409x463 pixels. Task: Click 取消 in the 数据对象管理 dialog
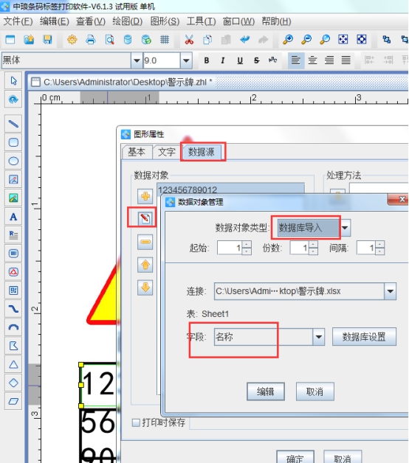[315, 391]
